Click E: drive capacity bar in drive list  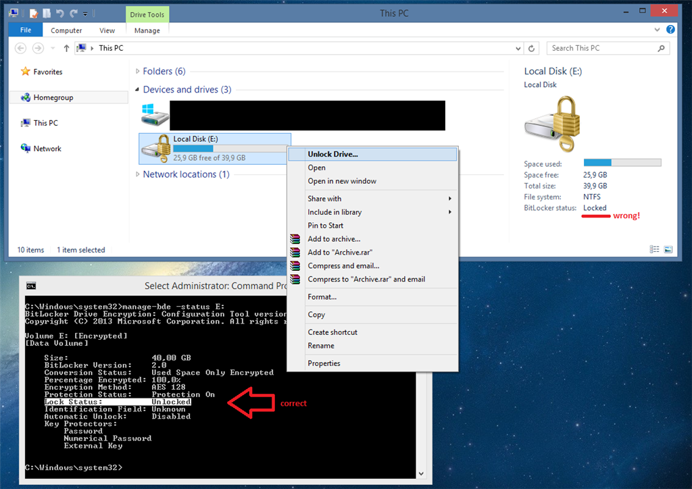tap(230, 149)
